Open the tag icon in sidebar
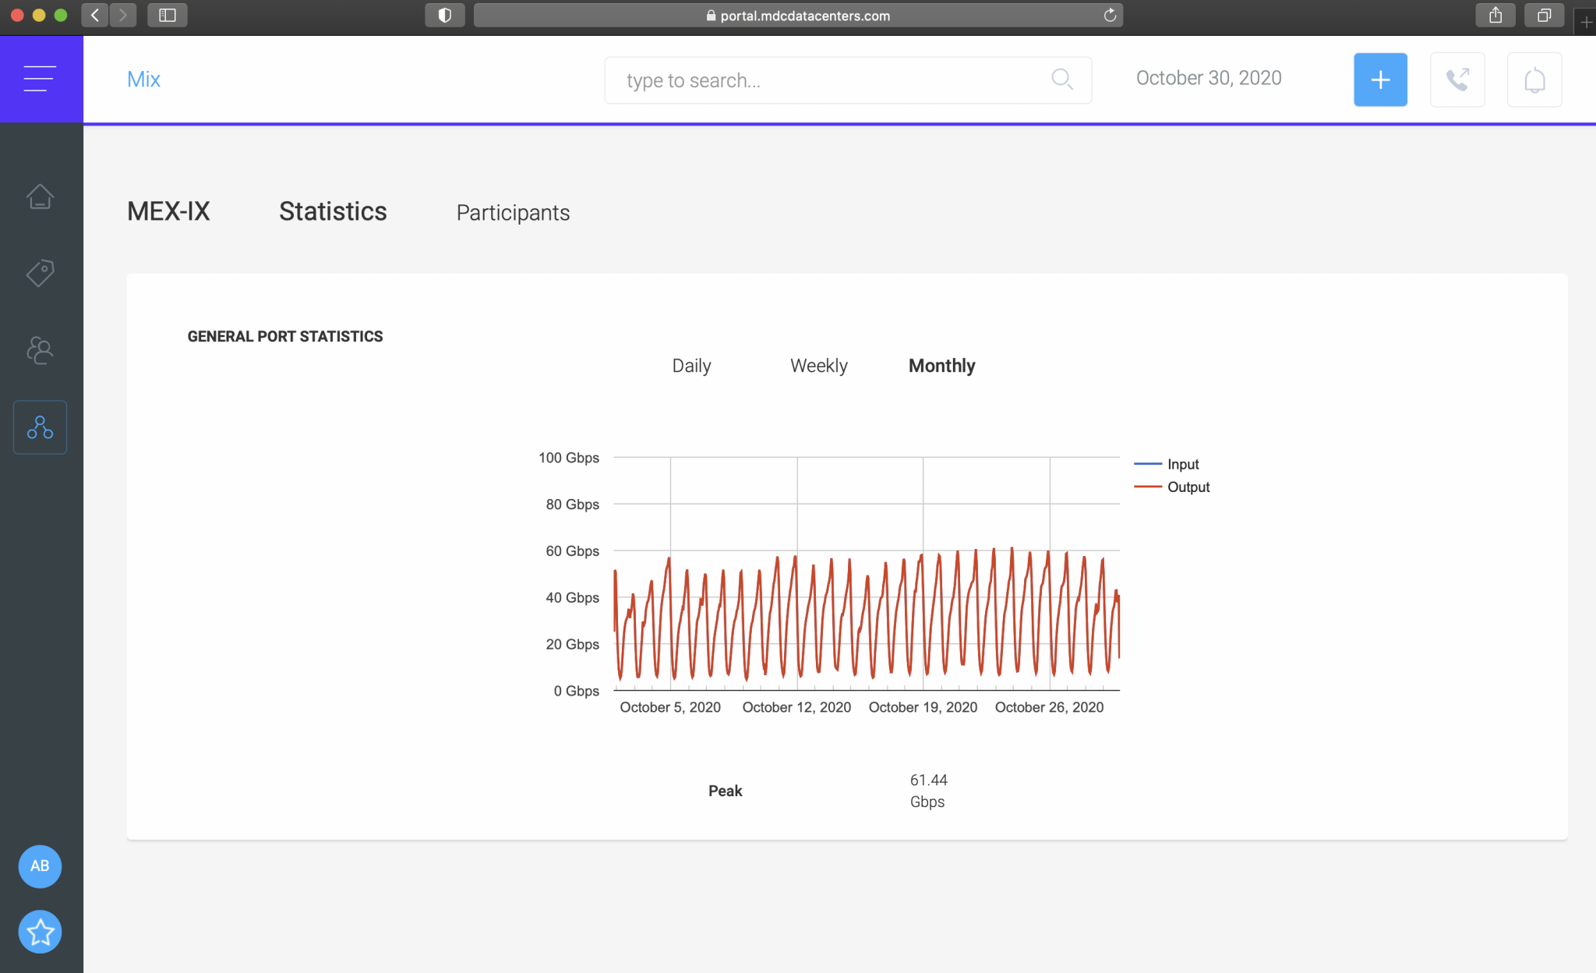Image resolution: width=1596 pixels, height=973 pixels. 40,273
